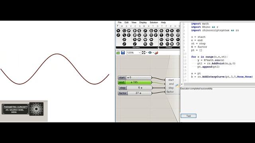This screenshot has height=143, width=255.
Task: Click the code line "import math"
Action: point(200,24)
